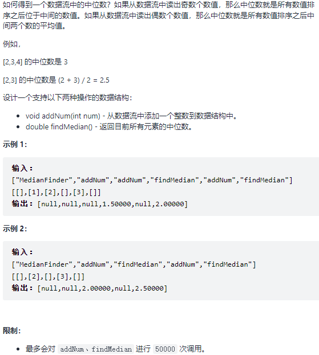Click the example 2 method-name input array
Image resolution: width=319 pixels, height=355 pixels.
(134, 264)
